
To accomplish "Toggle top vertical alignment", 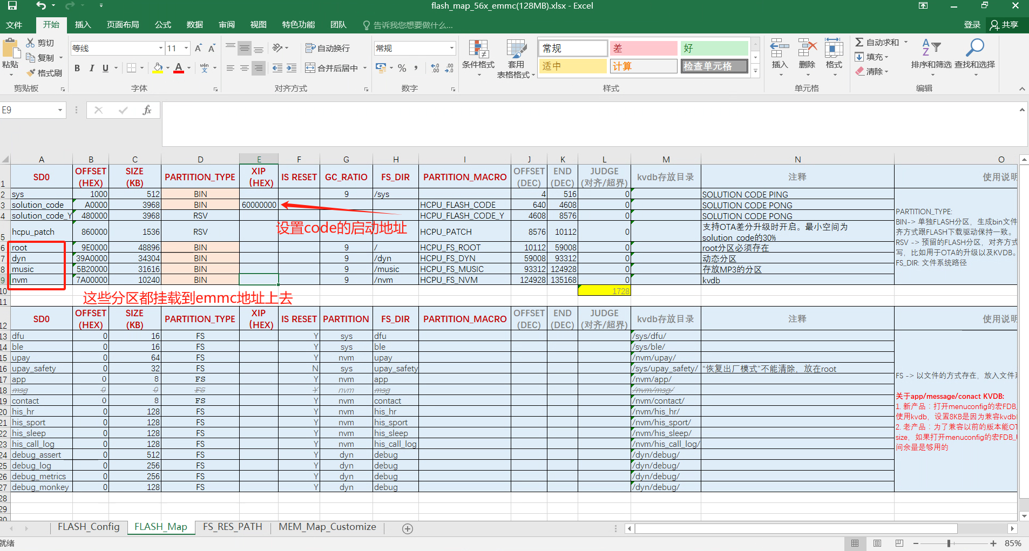I will point(231,48).
